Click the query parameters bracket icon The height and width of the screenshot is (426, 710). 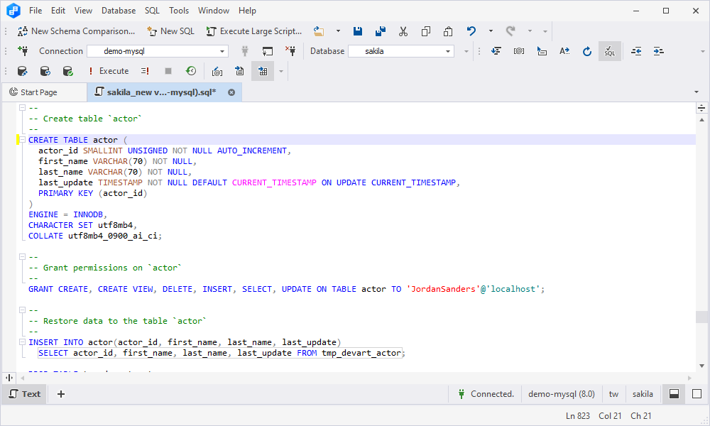[217, 71]
